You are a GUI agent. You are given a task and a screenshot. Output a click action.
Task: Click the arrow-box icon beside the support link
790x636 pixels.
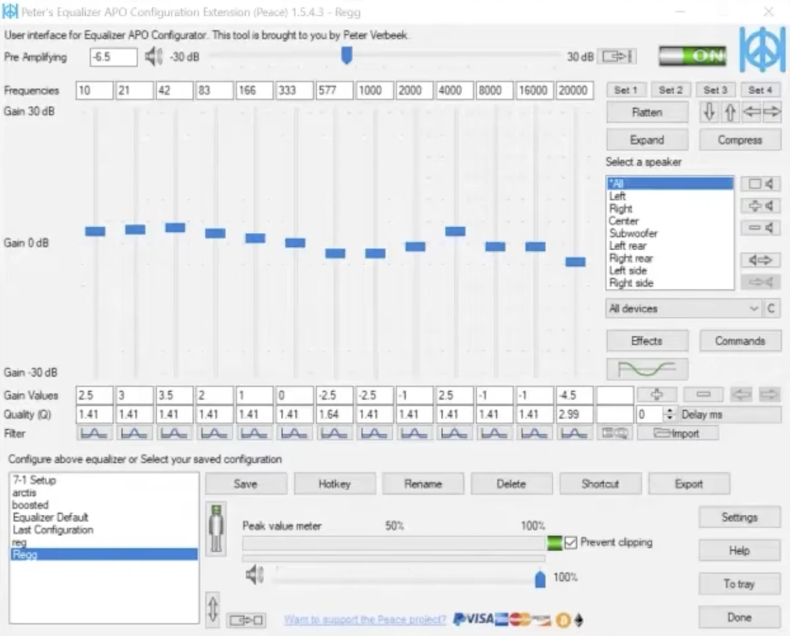pos(246,620)
